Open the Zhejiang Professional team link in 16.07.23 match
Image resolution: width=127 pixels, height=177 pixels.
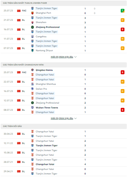[48, 27]
